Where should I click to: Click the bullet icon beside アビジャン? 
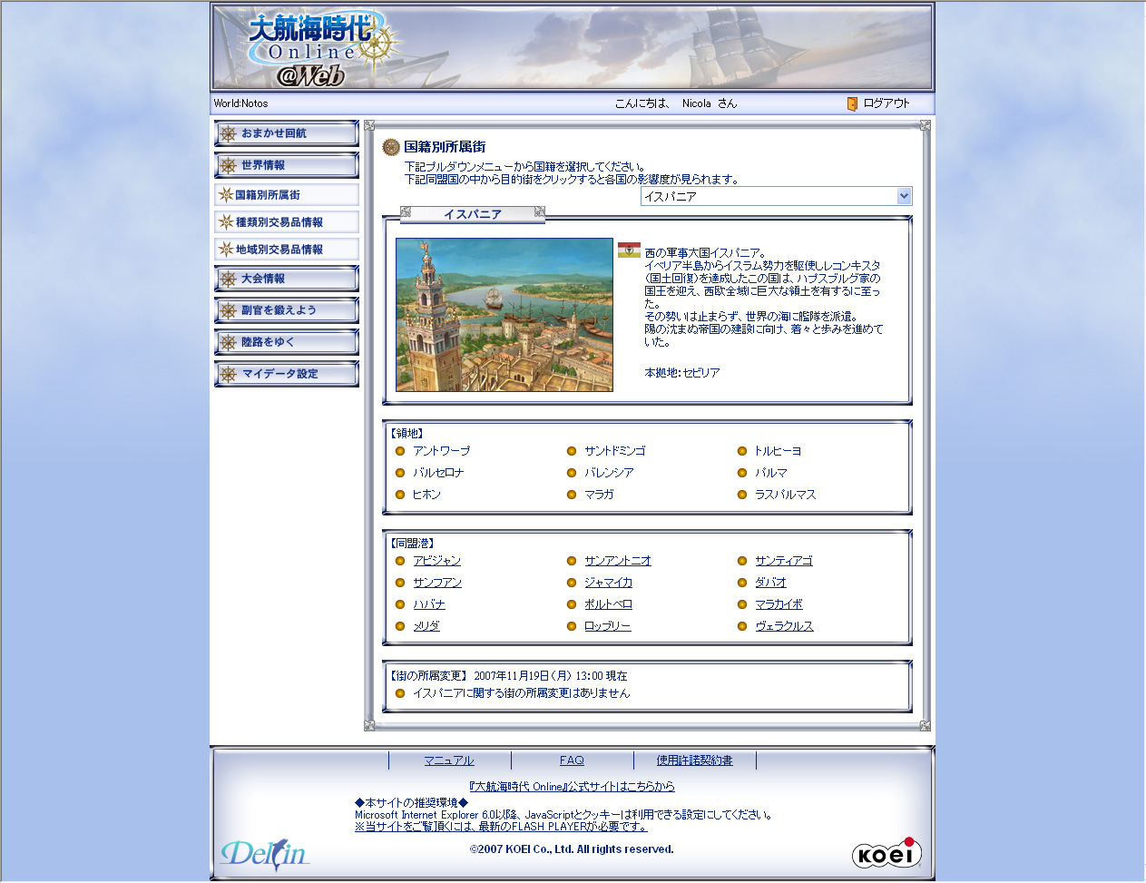point(400,561)
